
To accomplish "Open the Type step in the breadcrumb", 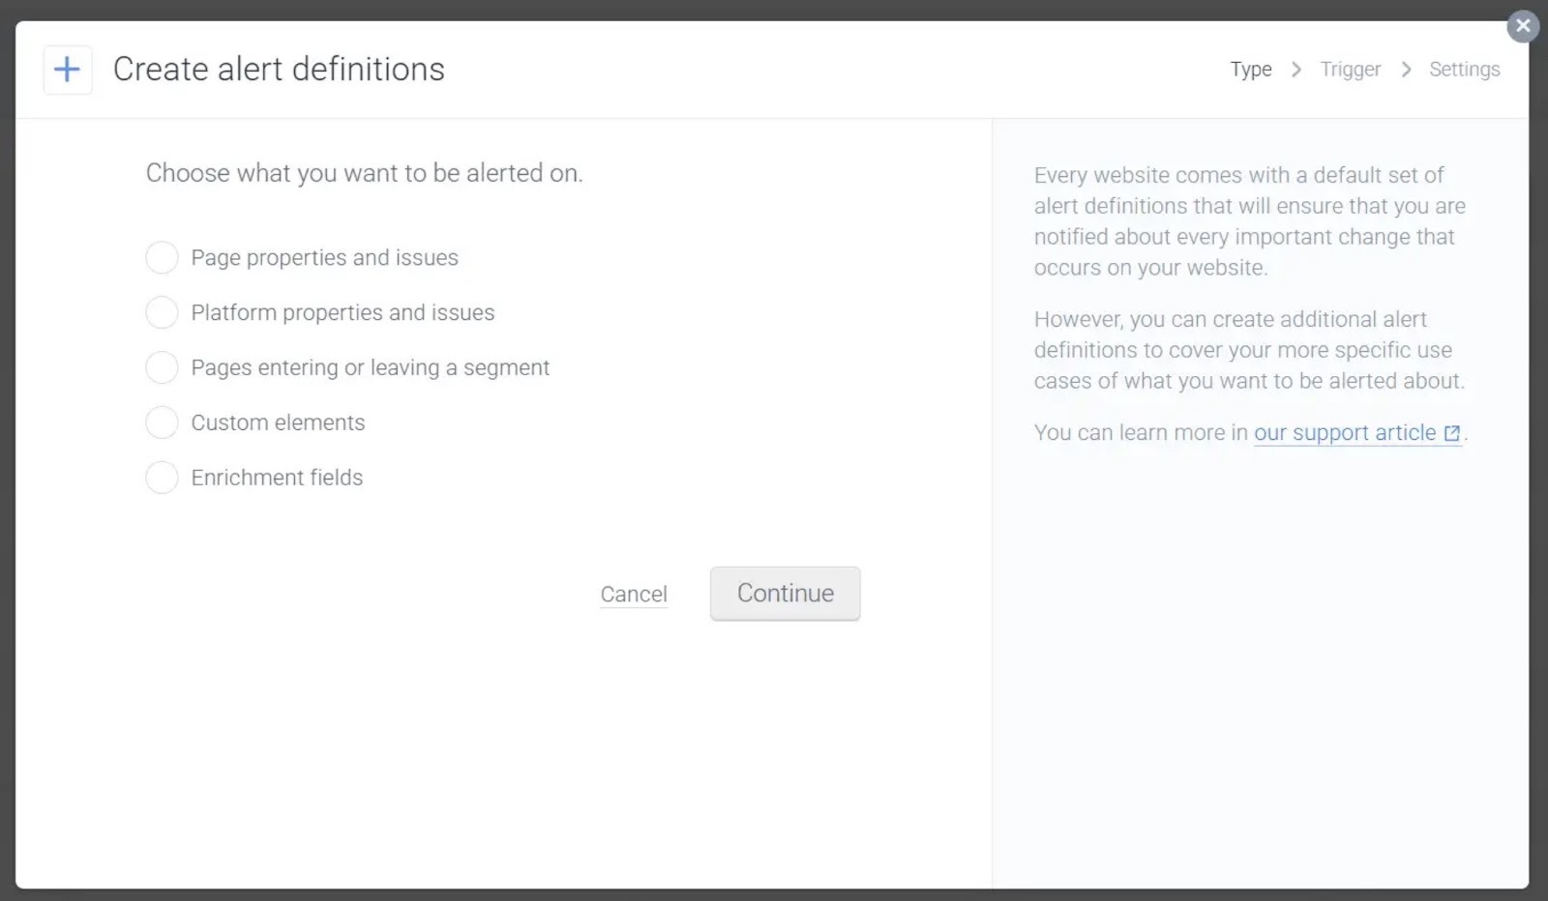I will pos(1250,69).
